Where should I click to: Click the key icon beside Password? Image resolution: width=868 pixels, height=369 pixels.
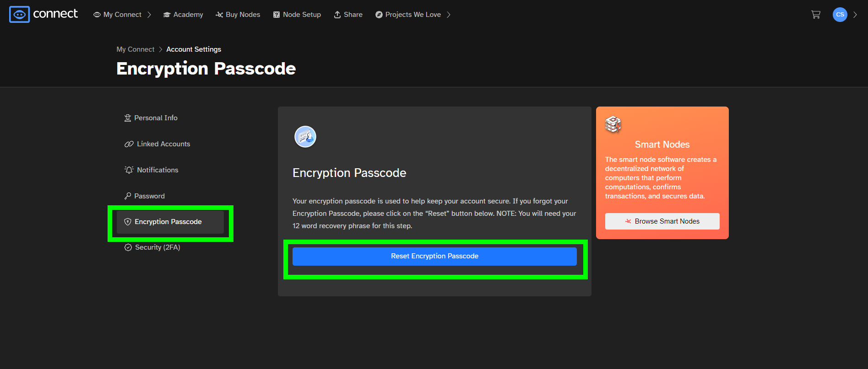coord(128,196)
